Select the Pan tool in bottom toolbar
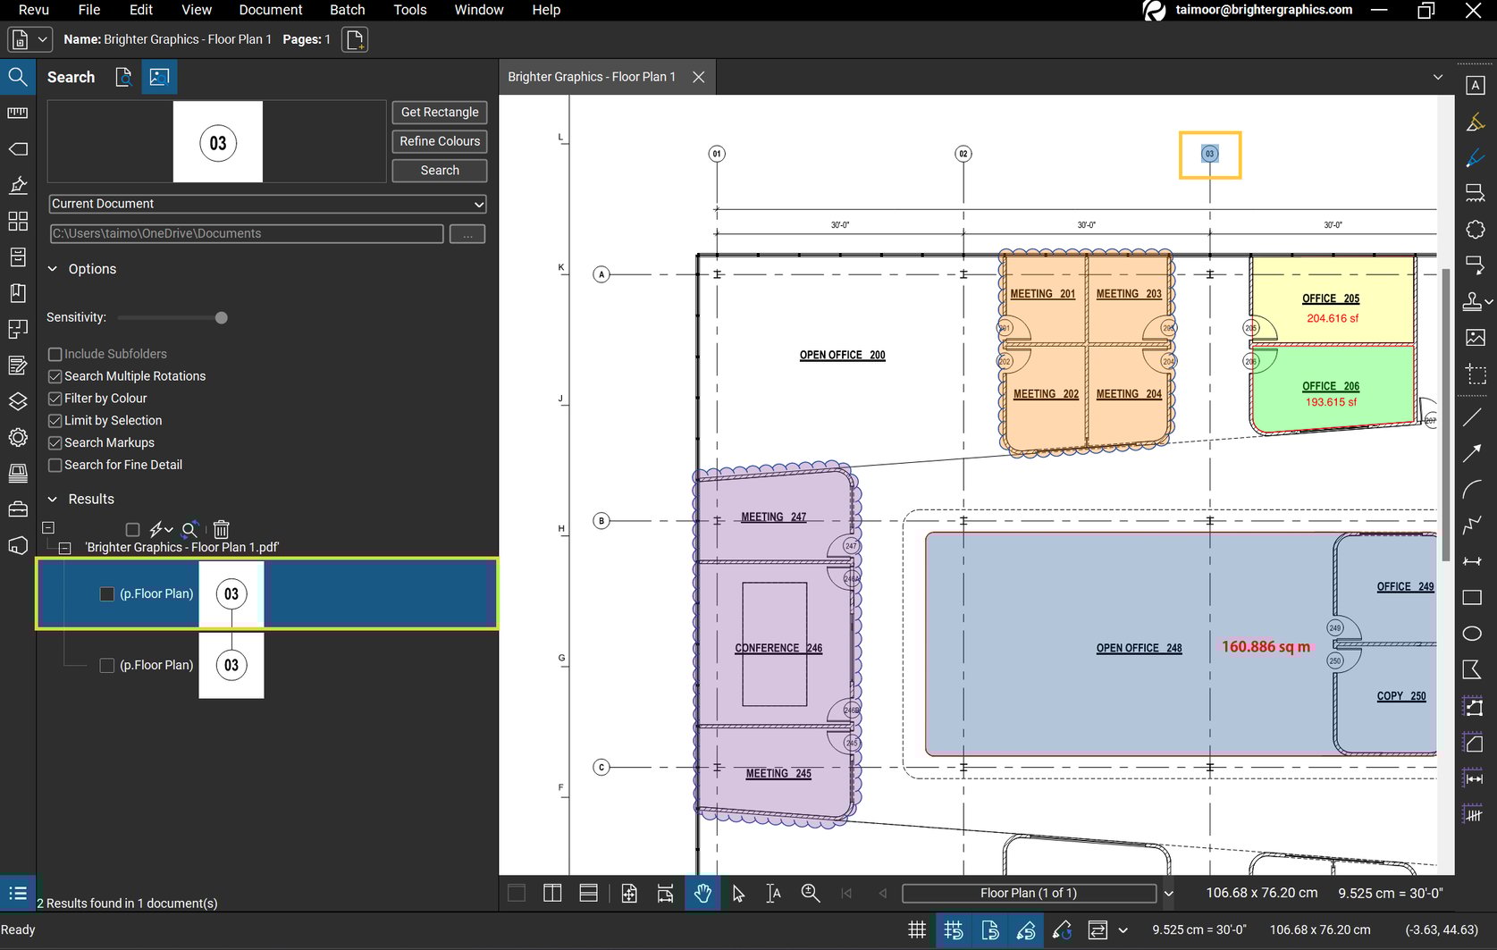The width and height of the screenshot is (1497, 950). point(702,893)
